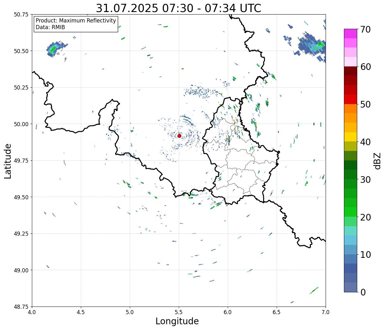Click the red radar location marker
The image size is (385, 329).
[x=179, y=136]
